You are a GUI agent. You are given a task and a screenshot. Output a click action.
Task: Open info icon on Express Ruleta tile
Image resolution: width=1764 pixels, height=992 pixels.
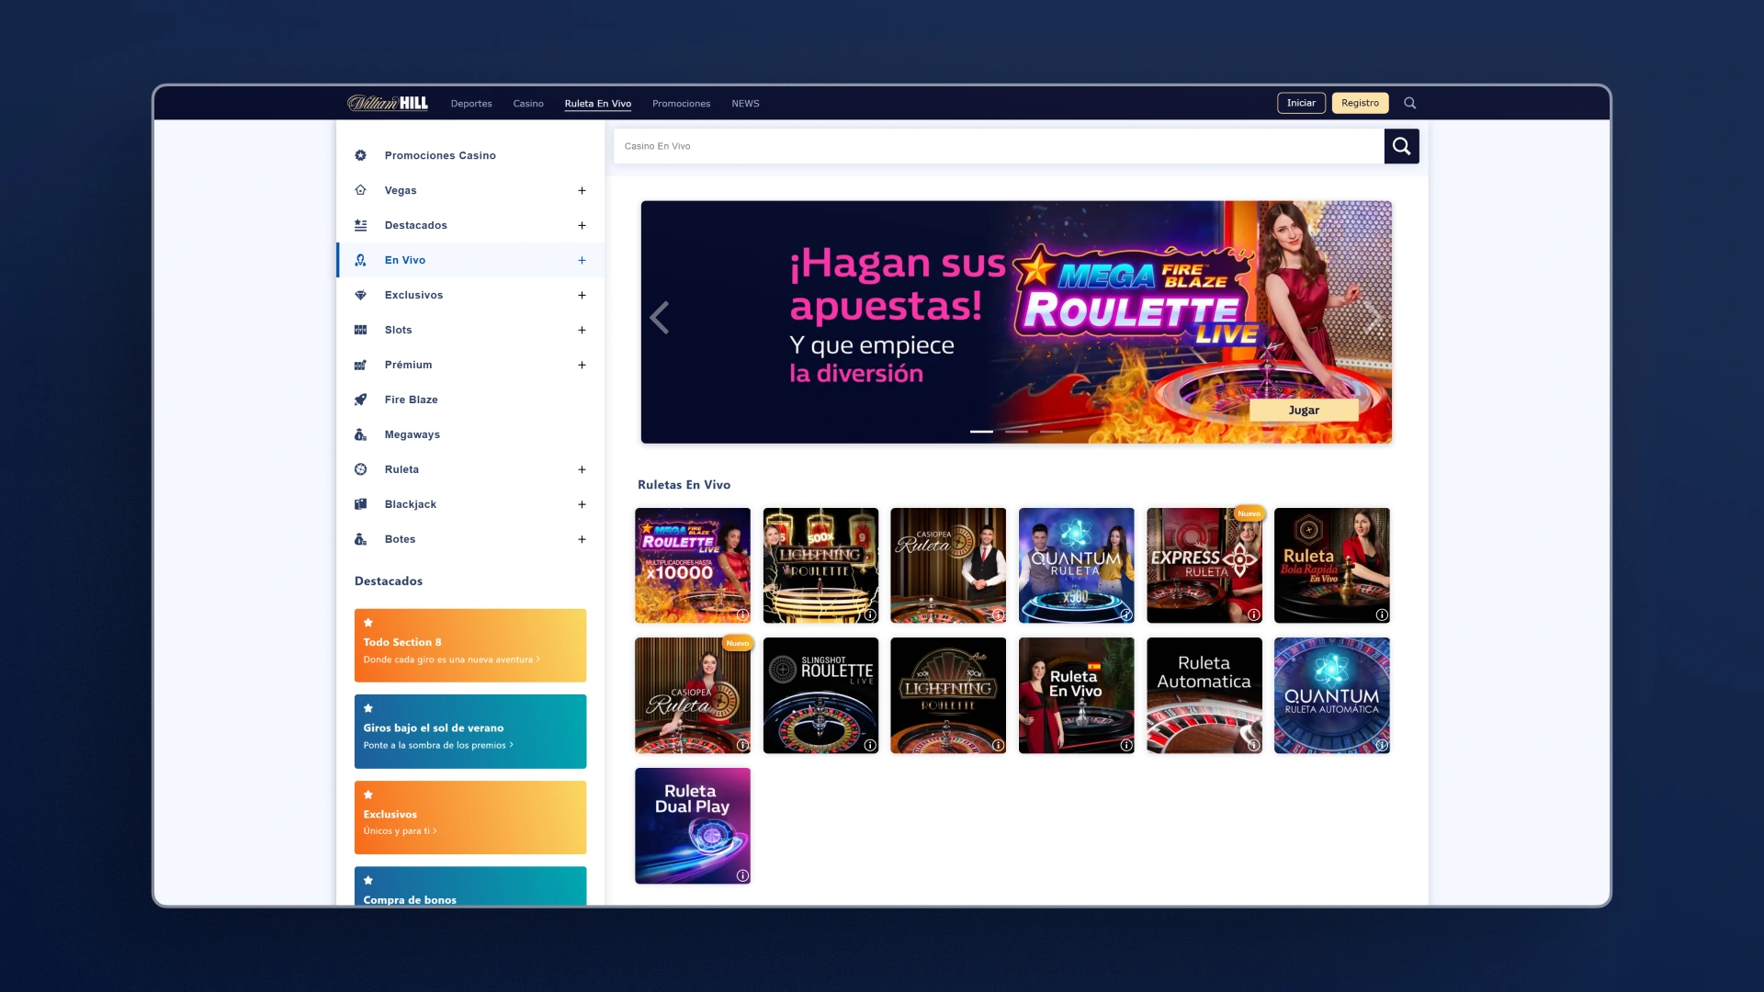pyautogui.click(x=1254, y=614)
